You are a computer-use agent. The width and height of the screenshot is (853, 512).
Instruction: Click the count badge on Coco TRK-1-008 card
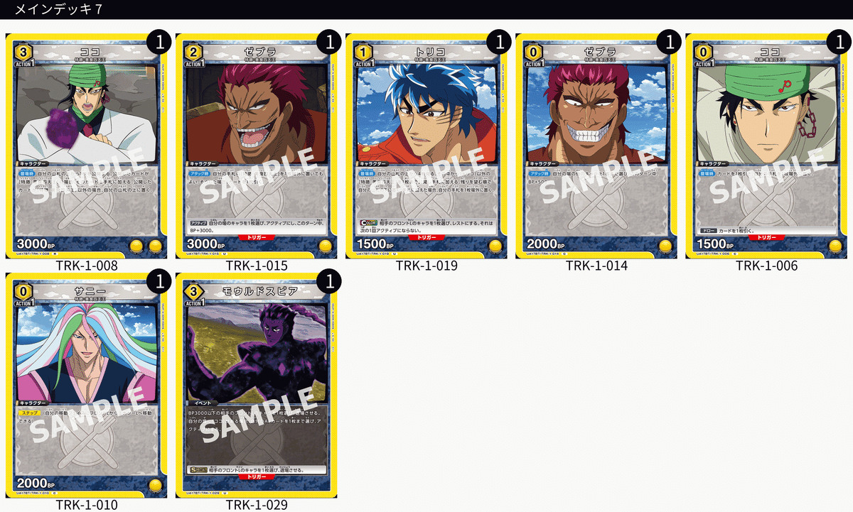[159, 41]
